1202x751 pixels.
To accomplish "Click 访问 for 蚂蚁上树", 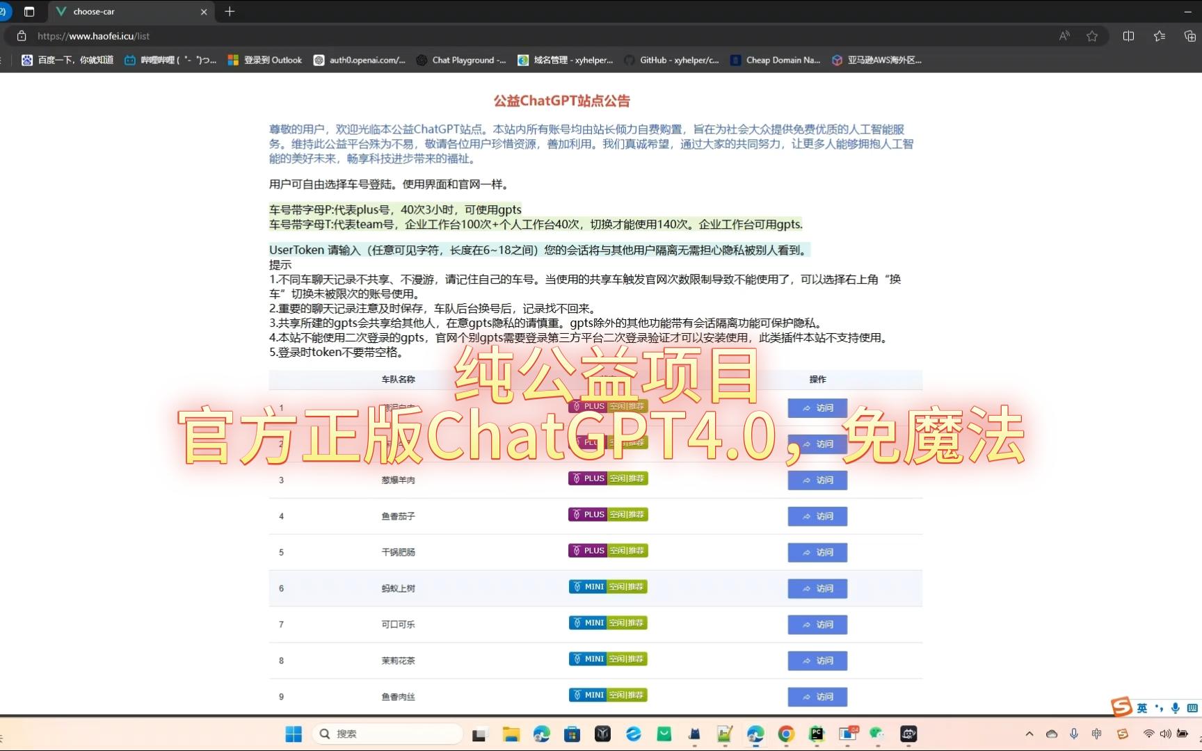I will (x=817, y=589).
